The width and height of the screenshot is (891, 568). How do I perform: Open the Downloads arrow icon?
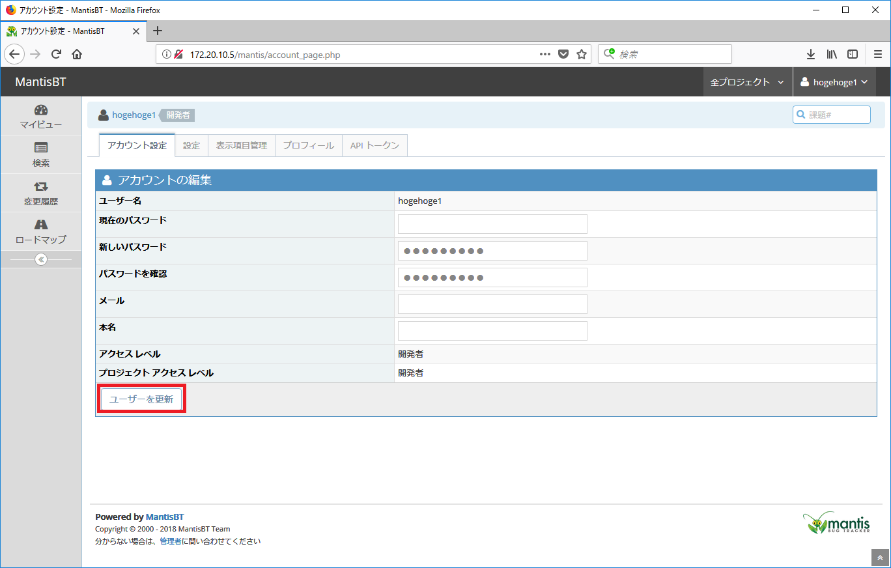click(811, 54)
